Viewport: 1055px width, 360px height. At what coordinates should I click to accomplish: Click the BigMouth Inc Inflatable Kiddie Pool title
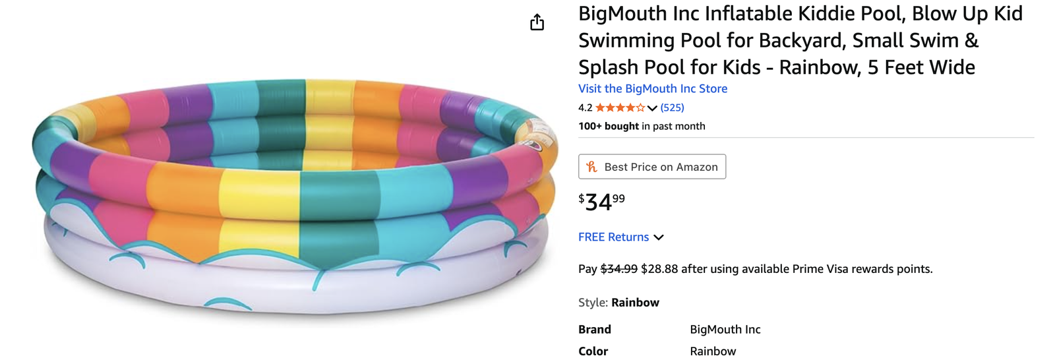pos(800,40)
